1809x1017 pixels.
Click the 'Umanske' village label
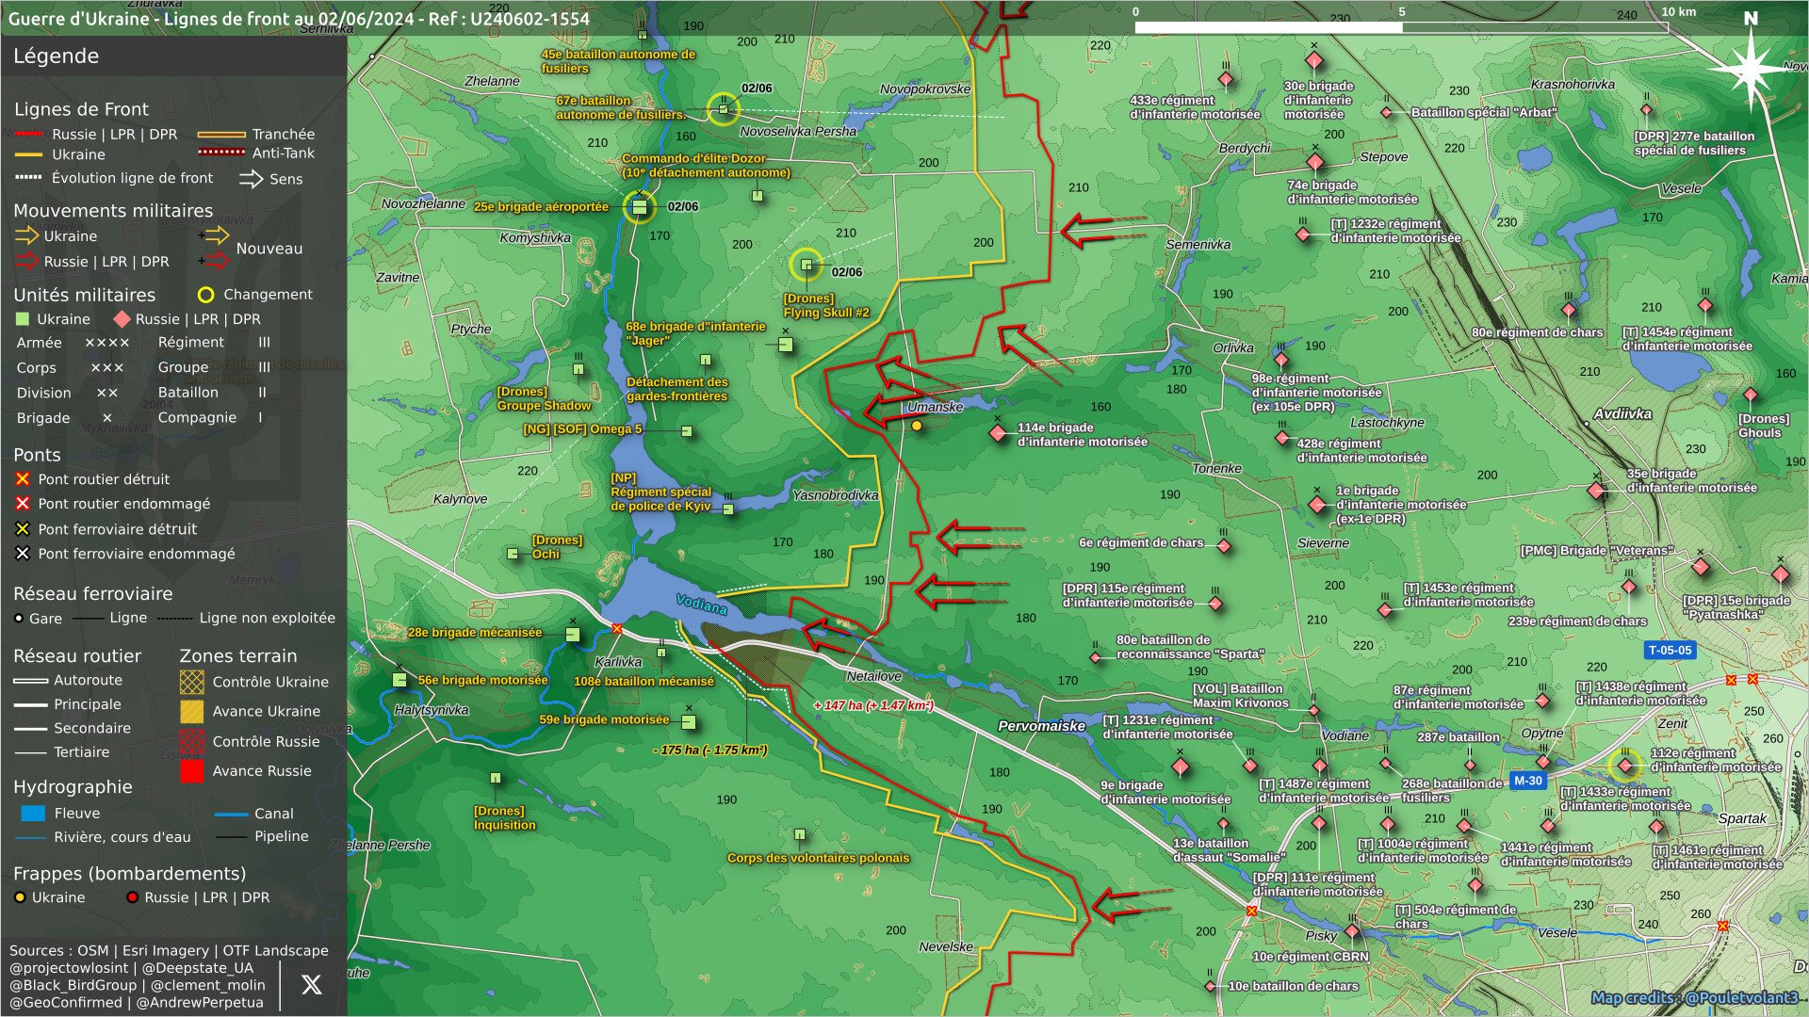pyautogui.click(x=936, y=407)
